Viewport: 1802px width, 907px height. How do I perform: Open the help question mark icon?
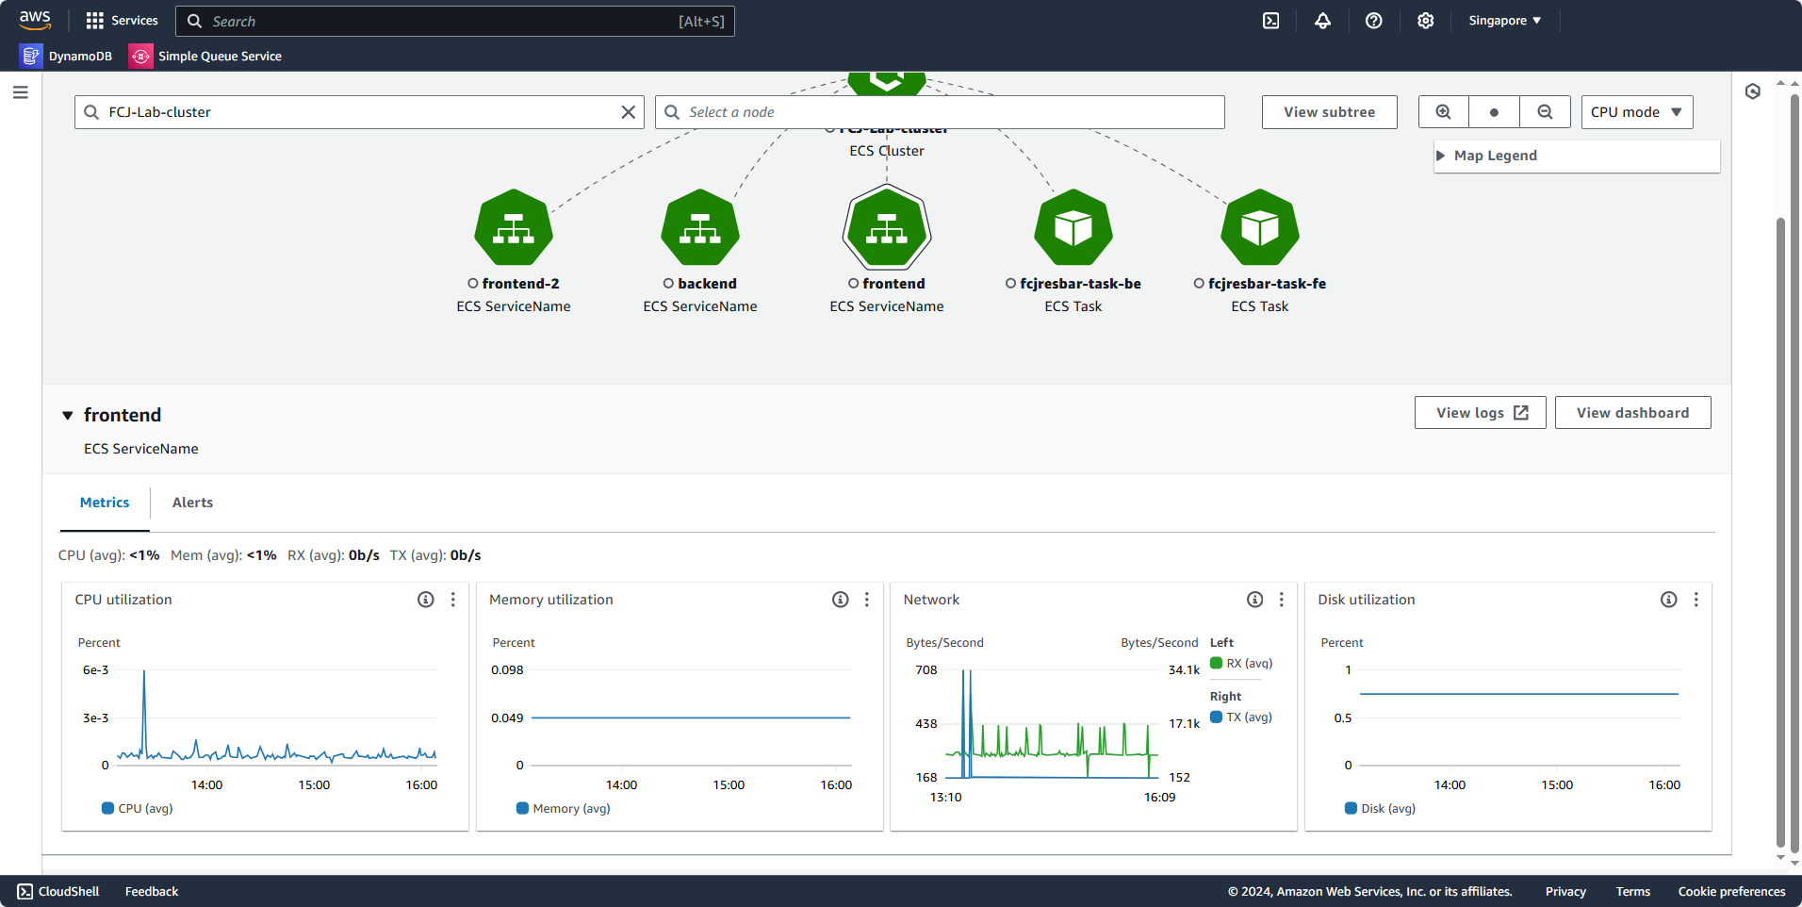click(x=1374, y=21)
